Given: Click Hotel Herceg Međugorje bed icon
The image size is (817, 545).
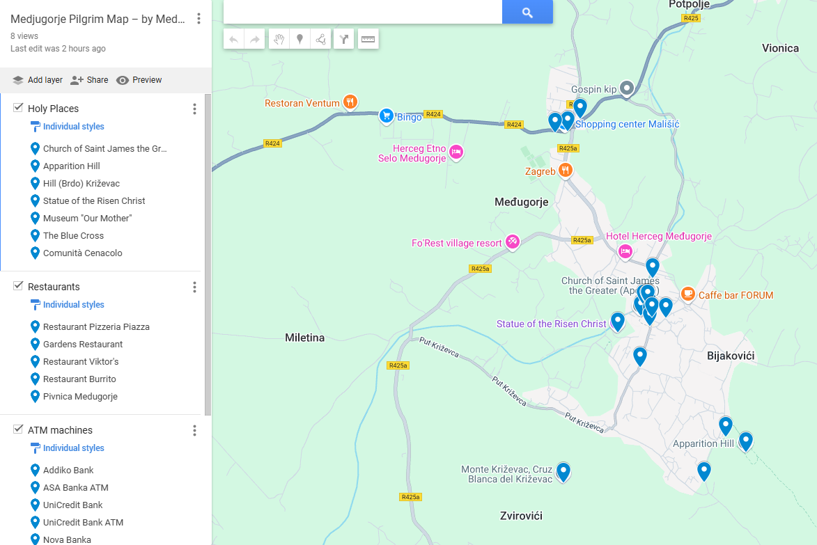Looking at the screenshot, I should [625, 252].
